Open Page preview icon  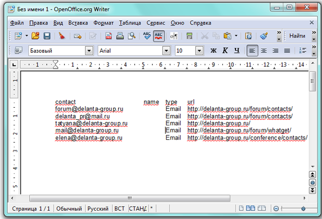pyautogui.click(x=131, y=36)
